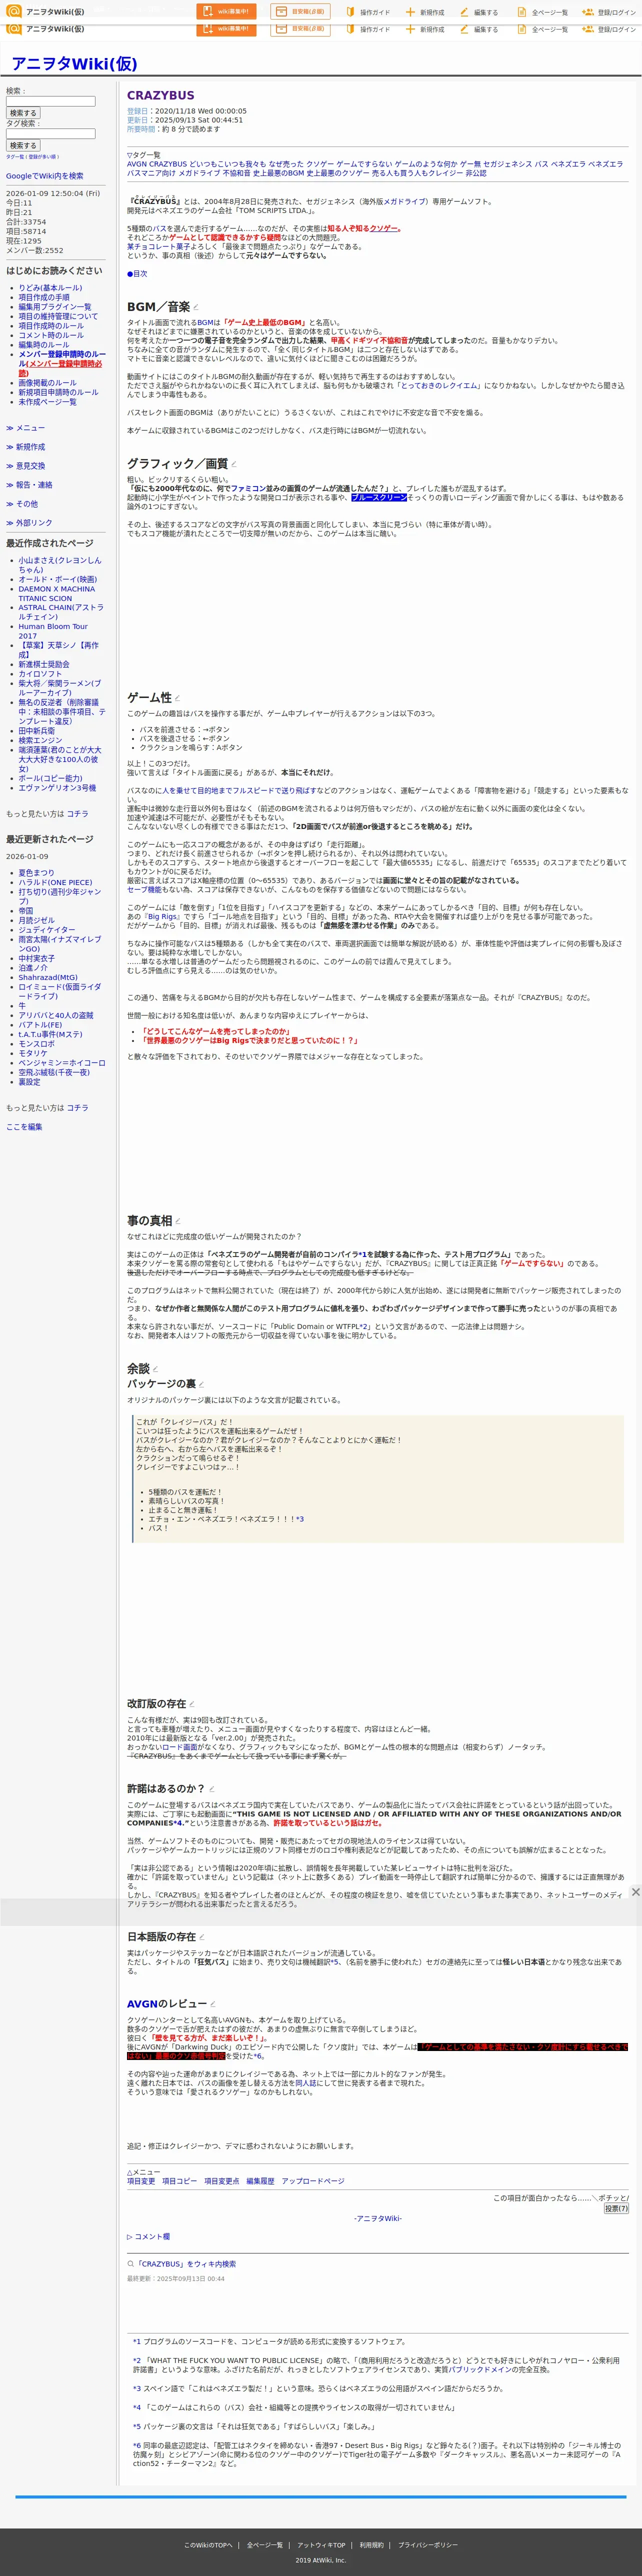642x2576 pixels.
Task: Click pencil icon next to グラフィック／画質 heading
Action: 234,464
